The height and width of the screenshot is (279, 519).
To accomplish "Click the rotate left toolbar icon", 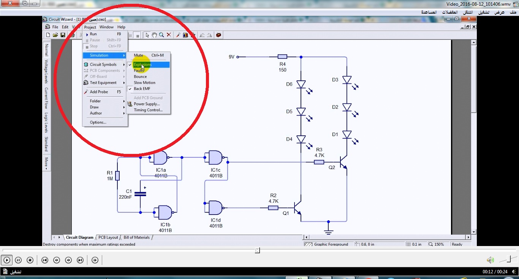I will point(202,35).
